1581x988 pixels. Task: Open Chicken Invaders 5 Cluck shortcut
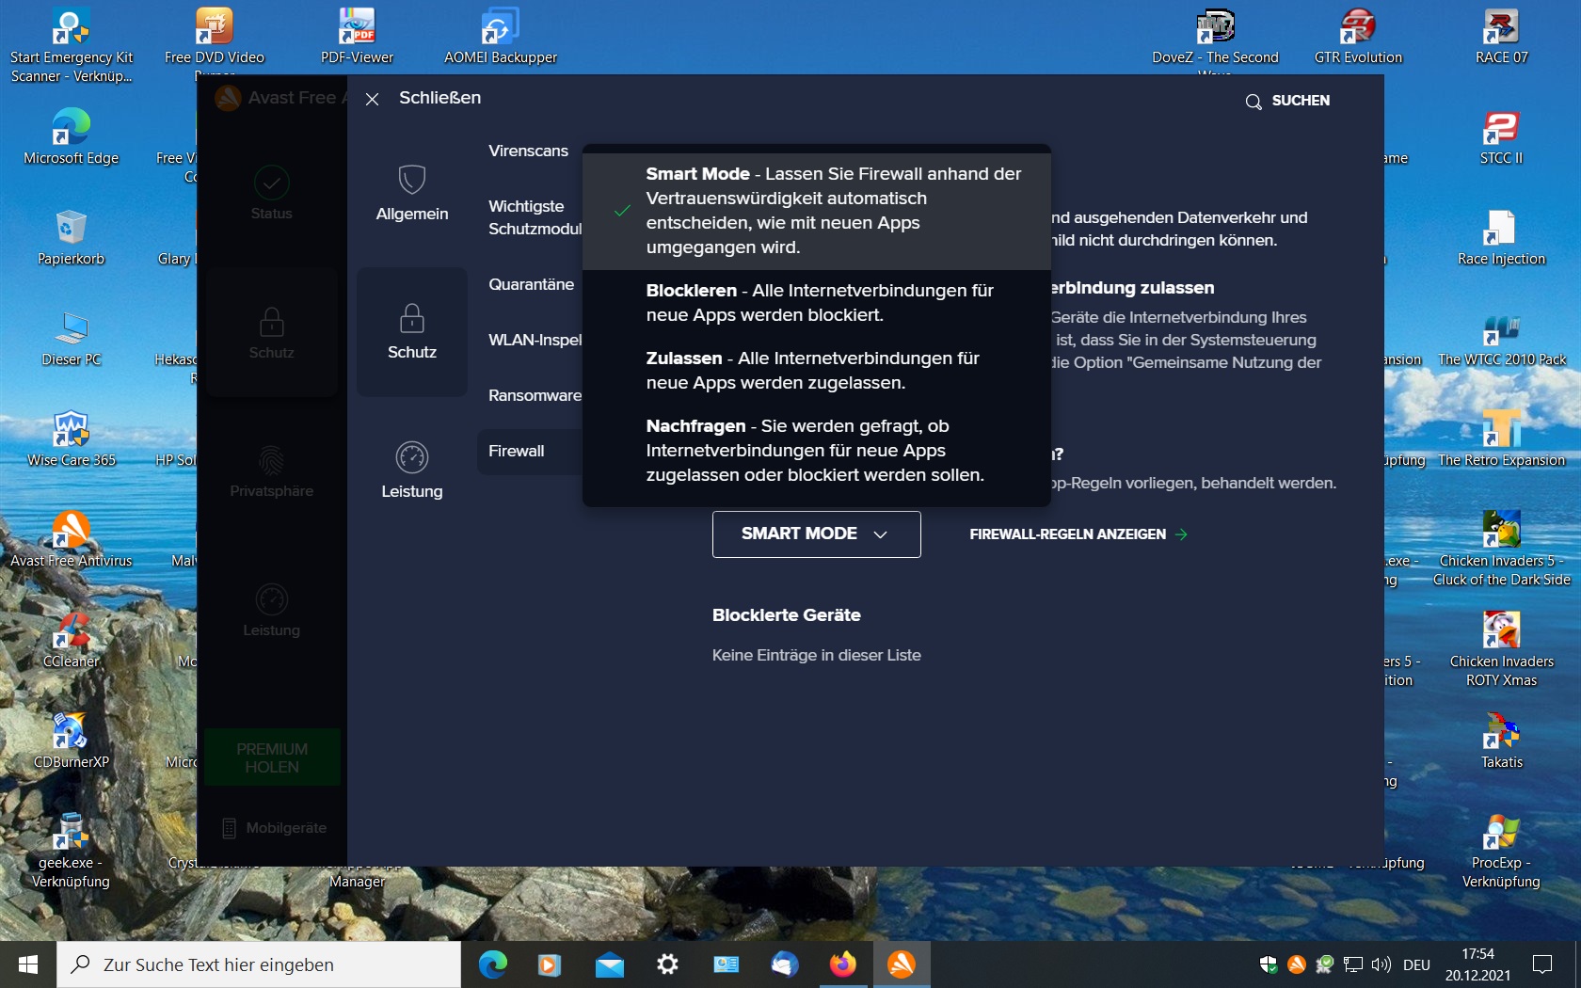(1502, 550)
